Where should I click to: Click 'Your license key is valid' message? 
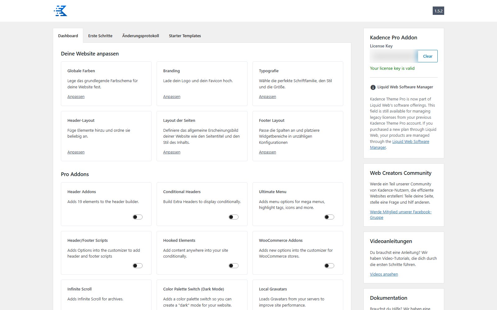[392, 69]
